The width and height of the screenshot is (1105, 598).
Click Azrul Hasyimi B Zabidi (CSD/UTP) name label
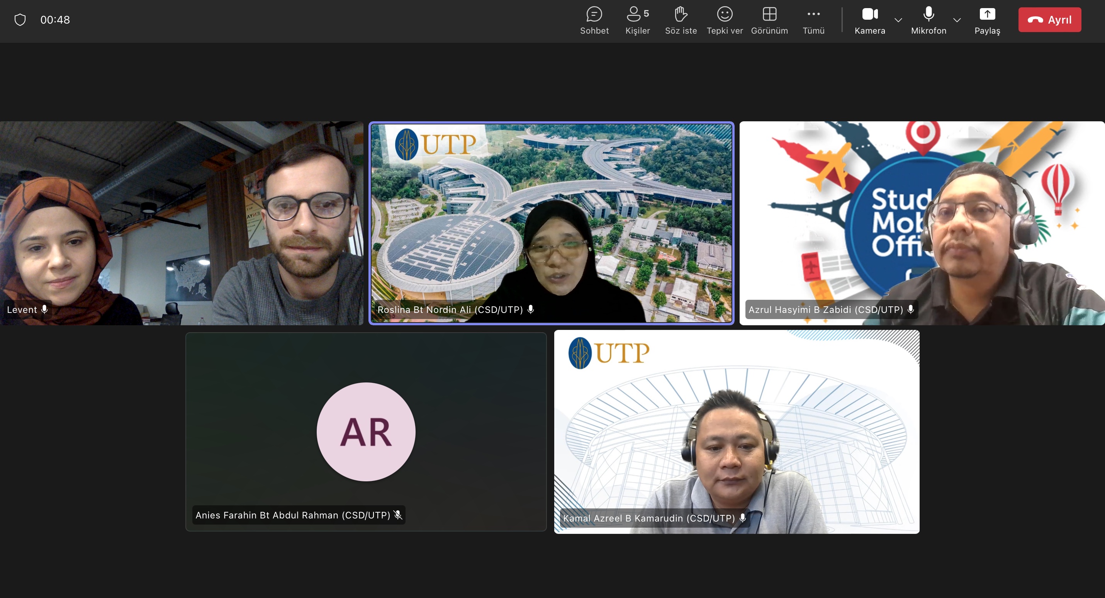[x=826, y=309]
